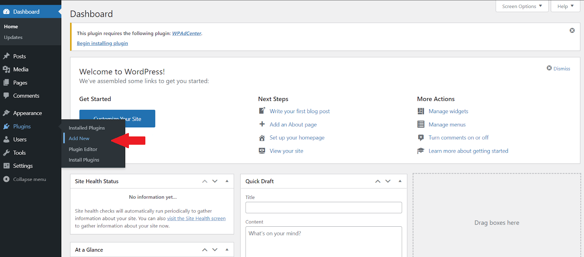Image resolution: width=584 pixels, height=257 pixels.
Task: Click the Posts pushpin icon in sidebar
Action: (x=6, y=56)
